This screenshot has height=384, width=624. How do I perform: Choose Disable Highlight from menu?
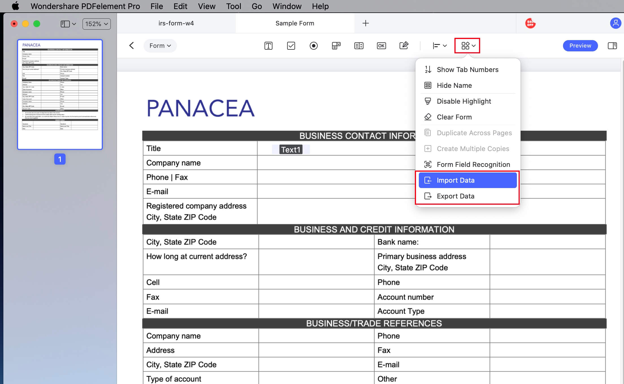click(x=468, y=101)
